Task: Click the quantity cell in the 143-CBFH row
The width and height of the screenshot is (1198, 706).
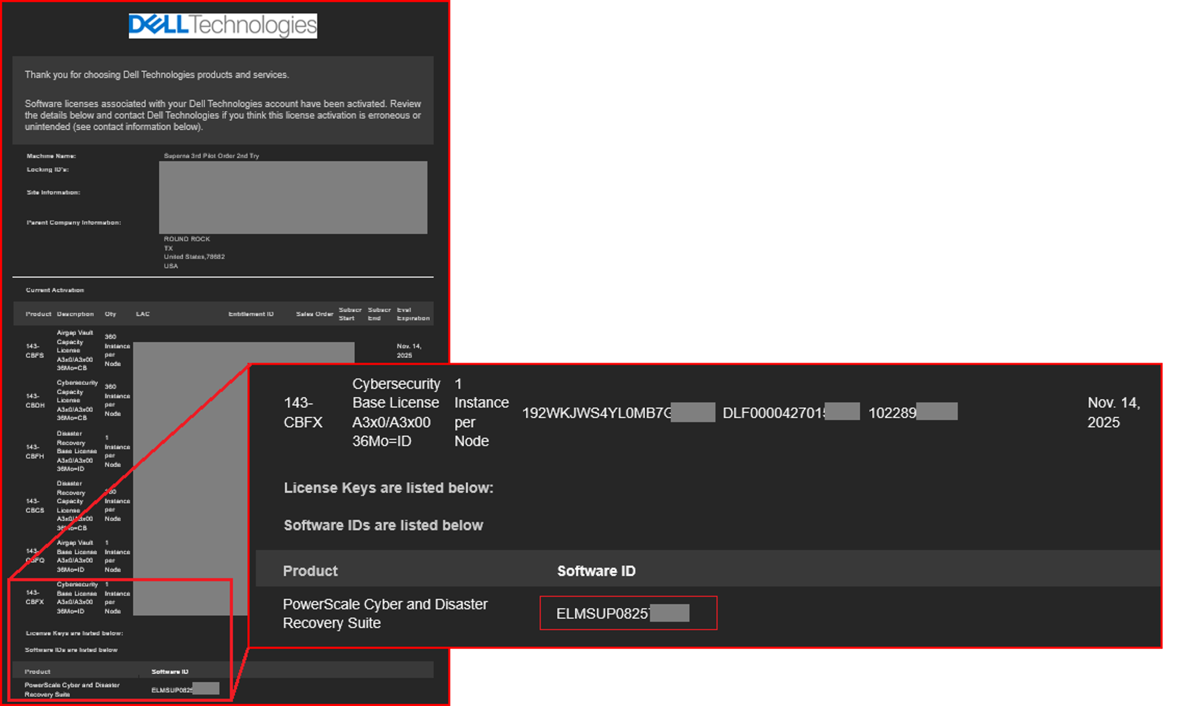Action: pos(117,452)
